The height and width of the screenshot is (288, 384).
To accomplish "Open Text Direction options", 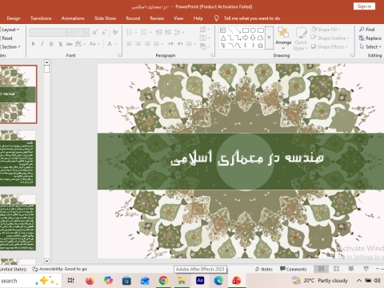I will 205,30.
